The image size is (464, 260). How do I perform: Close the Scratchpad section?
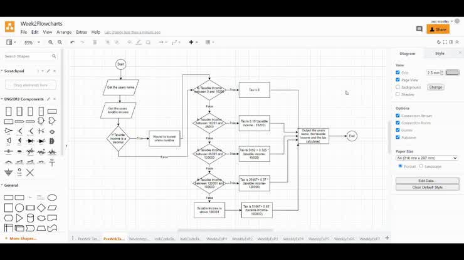(x=55, y=71)
